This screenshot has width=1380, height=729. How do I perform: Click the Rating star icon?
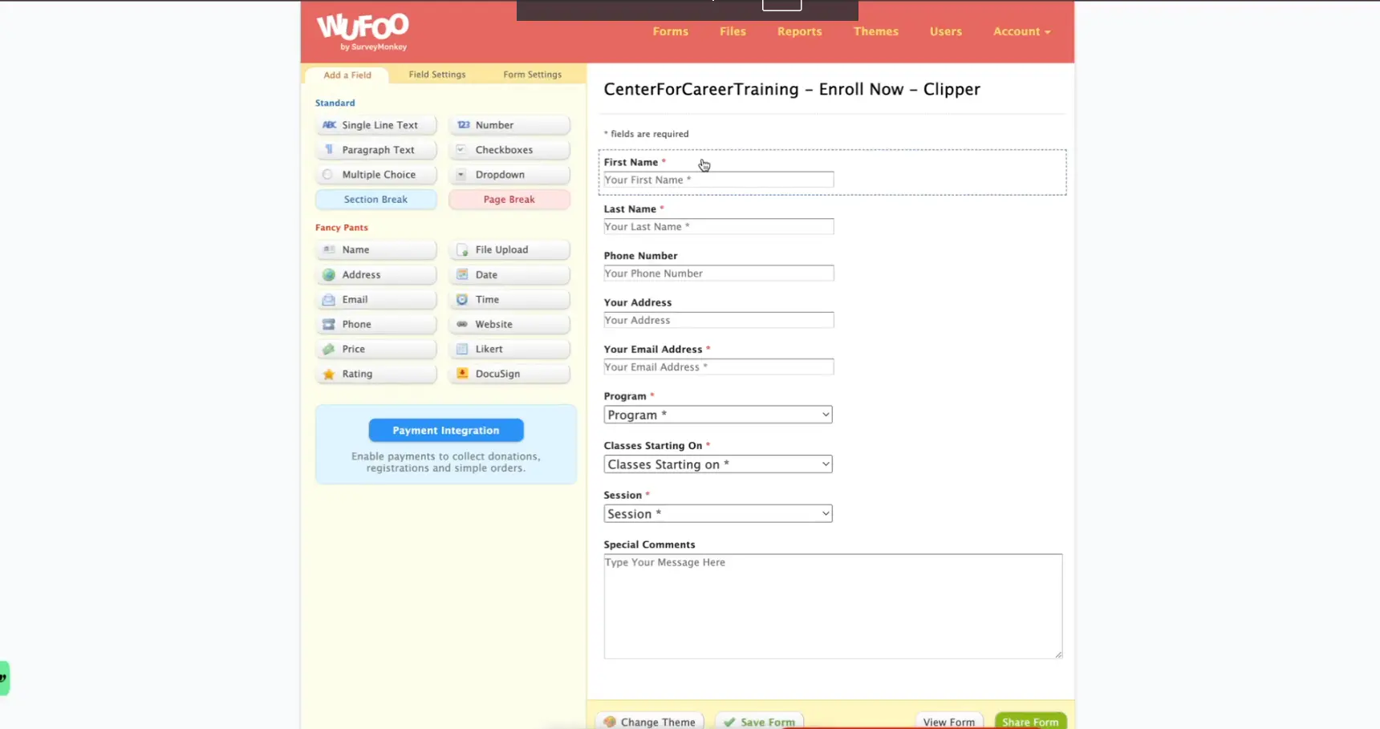click(328, 374)
